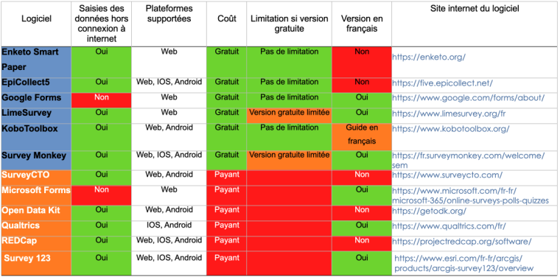Screen dimensions: 560x280
Task: Follow the Google Forms about URL
Action: pyautogui.click(x=469, y=98)
